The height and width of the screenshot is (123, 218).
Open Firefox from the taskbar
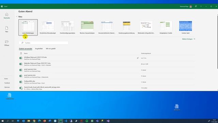tap(45, 121)
